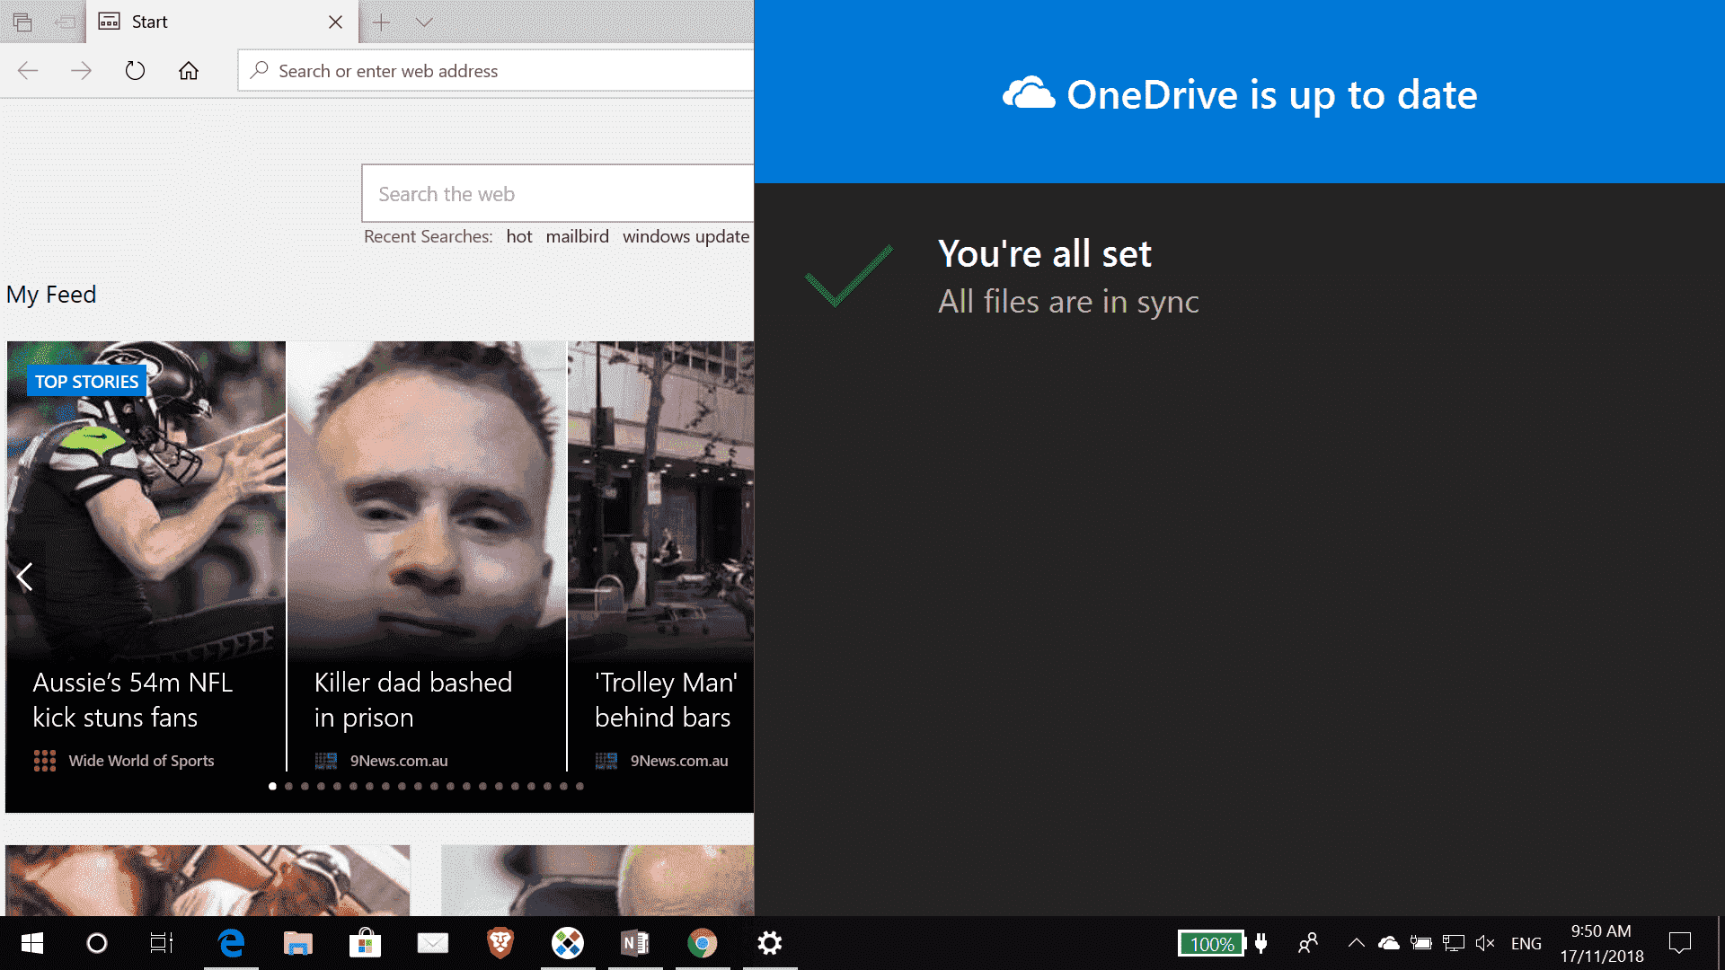The width and height of the screenshot is (1725, 970).
Task: Open a new tab in Edge
Action: tap(381, 22)
